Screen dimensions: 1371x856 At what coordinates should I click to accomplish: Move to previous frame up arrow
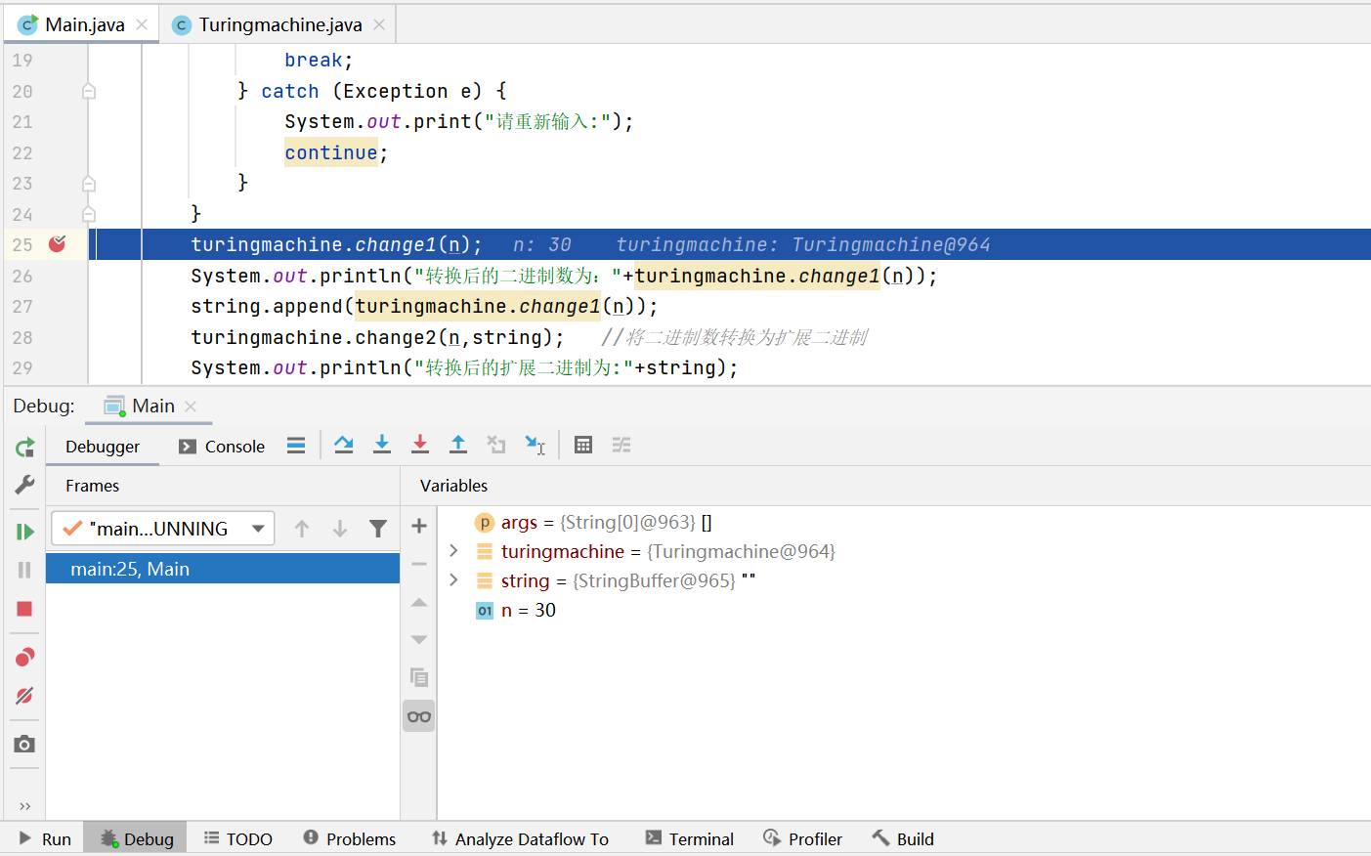click(302, 529)
